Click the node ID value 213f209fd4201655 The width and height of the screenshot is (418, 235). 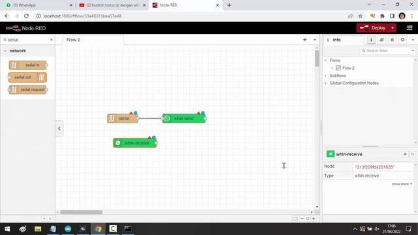point(374,167)
